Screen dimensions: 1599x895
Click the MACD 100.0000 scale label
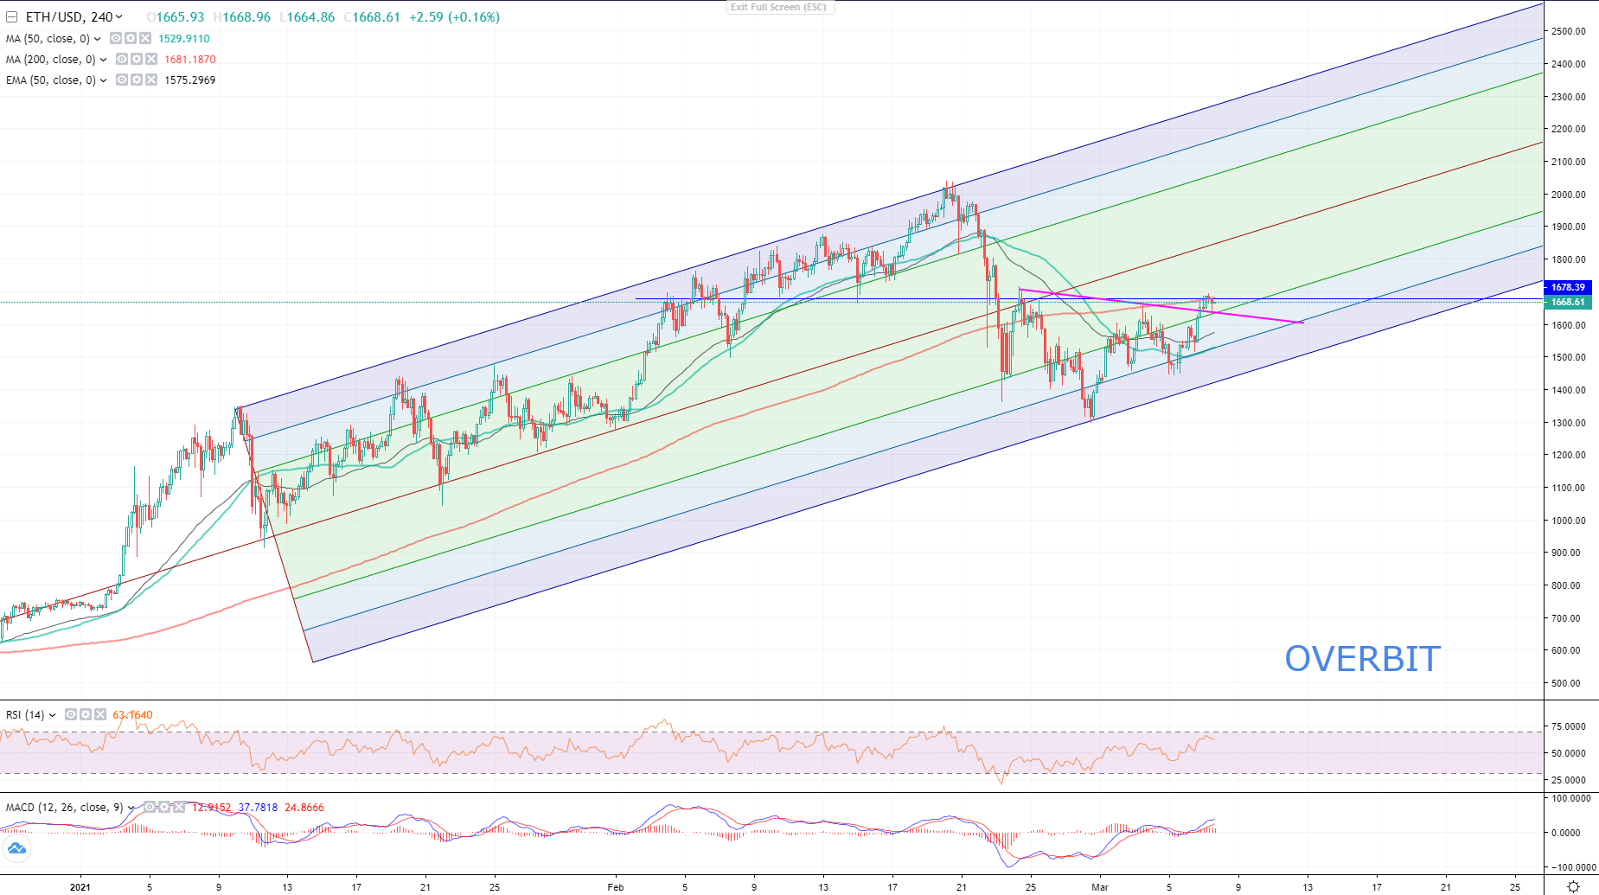click(1571, 798)
